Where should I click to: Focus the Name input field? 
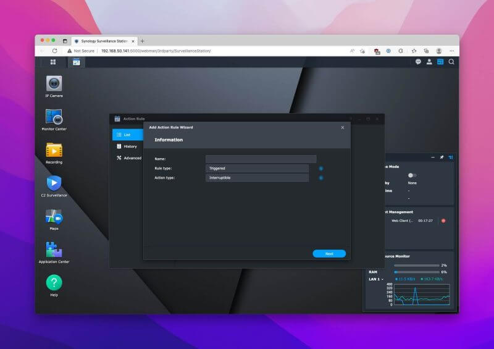261,159
